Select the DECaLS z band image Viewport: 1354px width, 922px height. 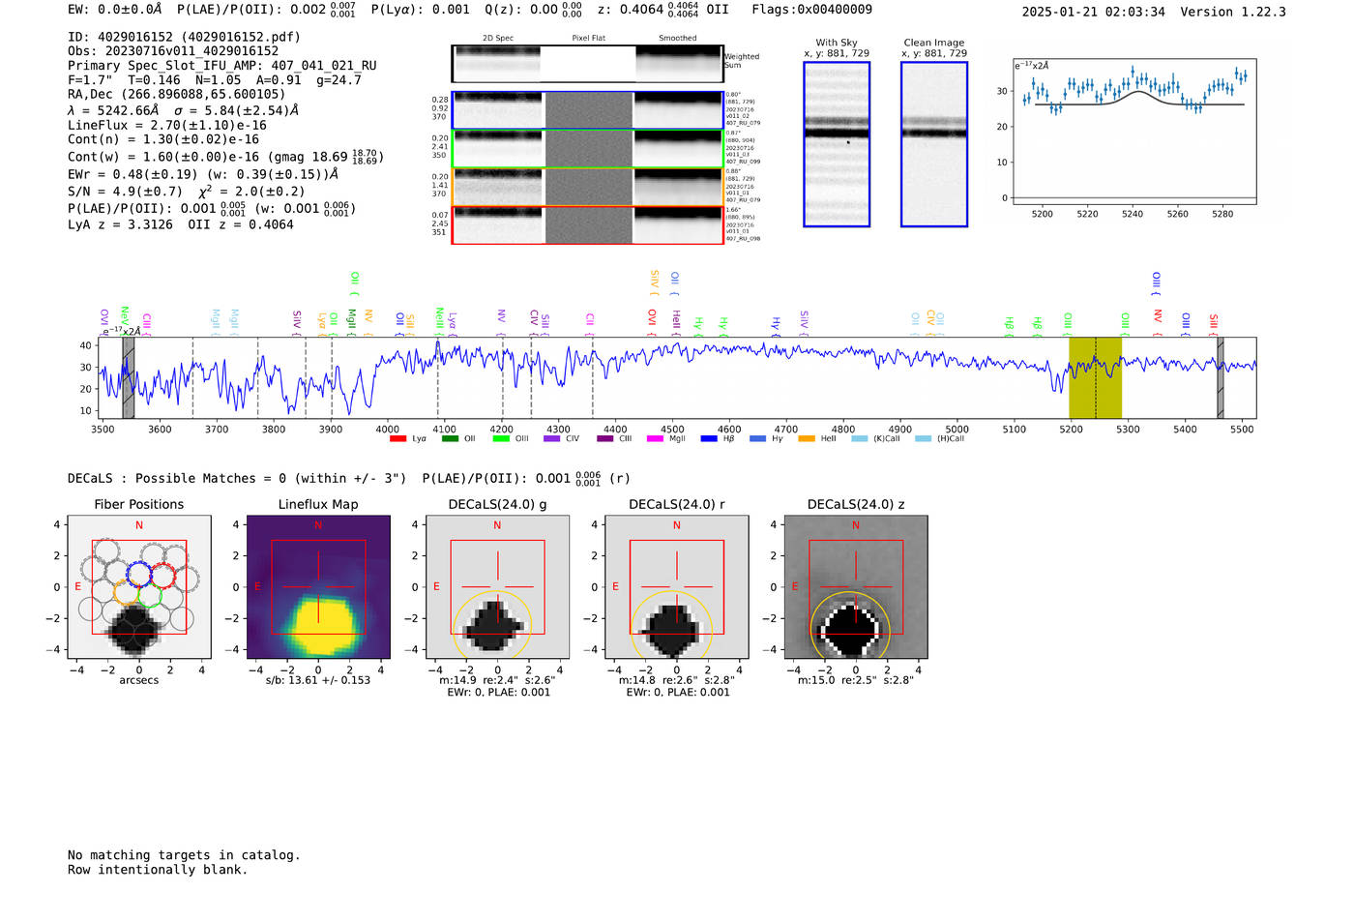855,587
